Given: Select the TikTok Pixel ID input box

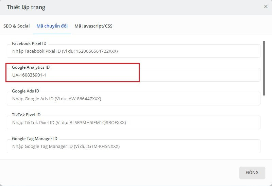Looking at the screenshot, I should (133, 122).
